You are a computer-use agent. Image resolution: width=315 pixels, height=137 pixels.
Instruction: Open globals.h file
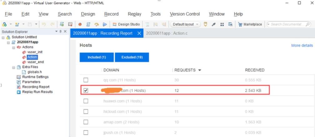(x=35, y=72)
